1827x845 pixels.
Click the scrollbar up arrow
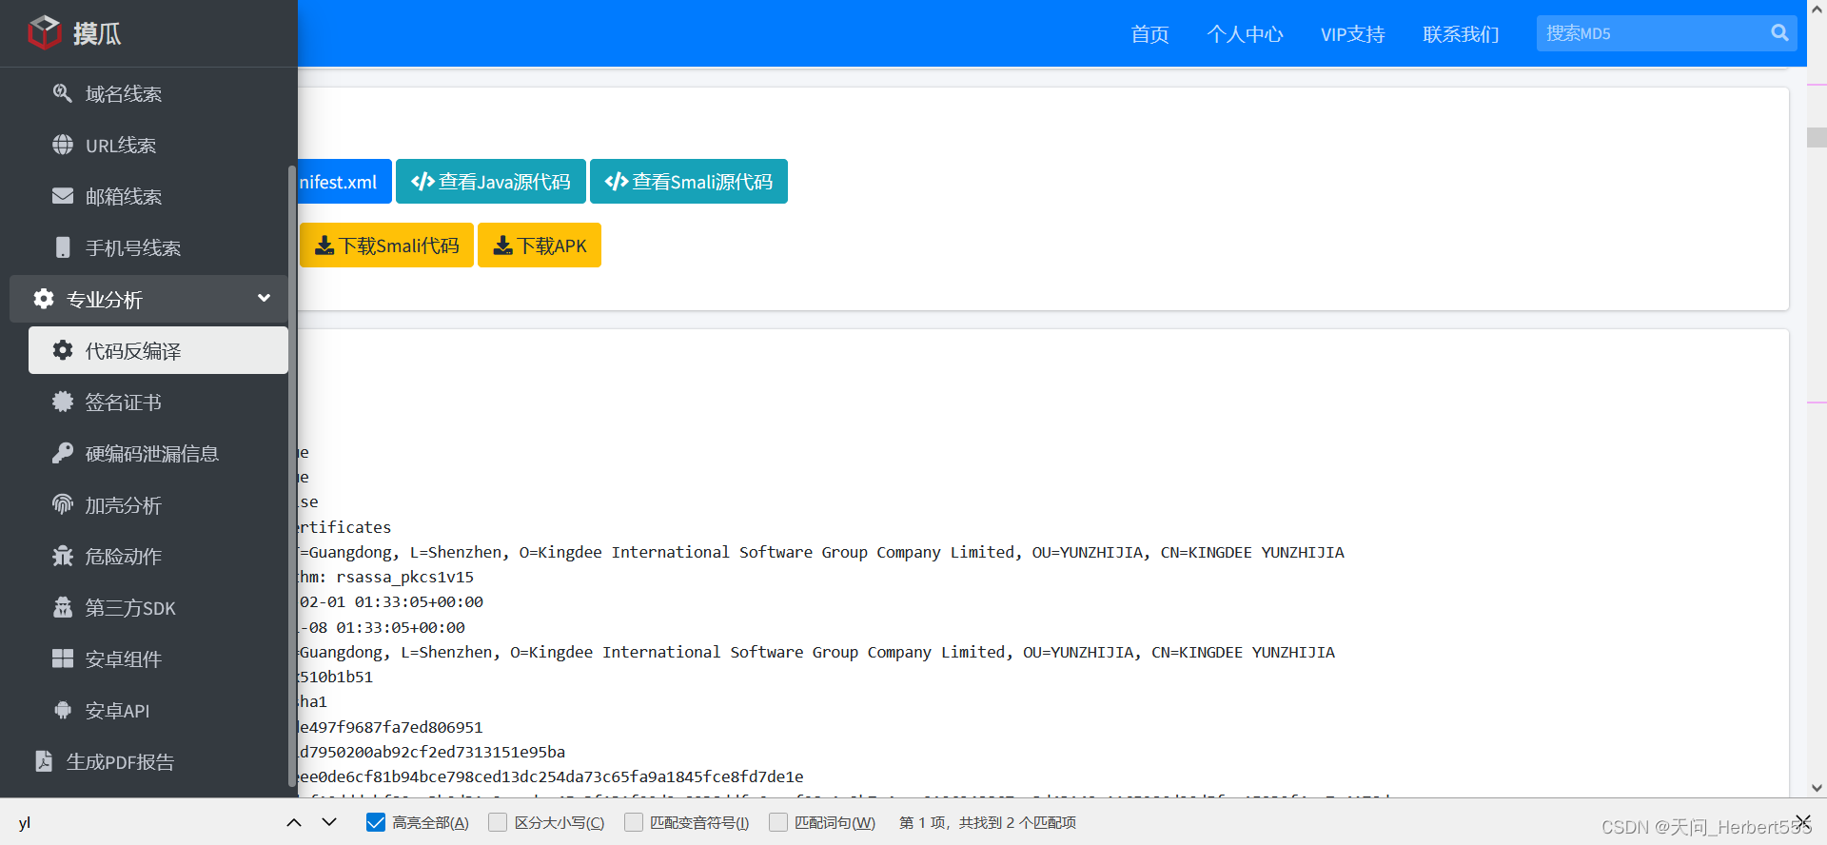pos(1817,10)
